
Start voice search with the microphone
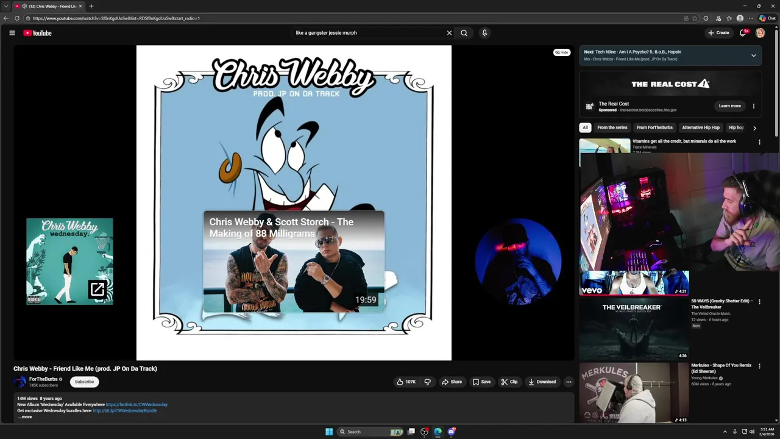tap(484, 33)
